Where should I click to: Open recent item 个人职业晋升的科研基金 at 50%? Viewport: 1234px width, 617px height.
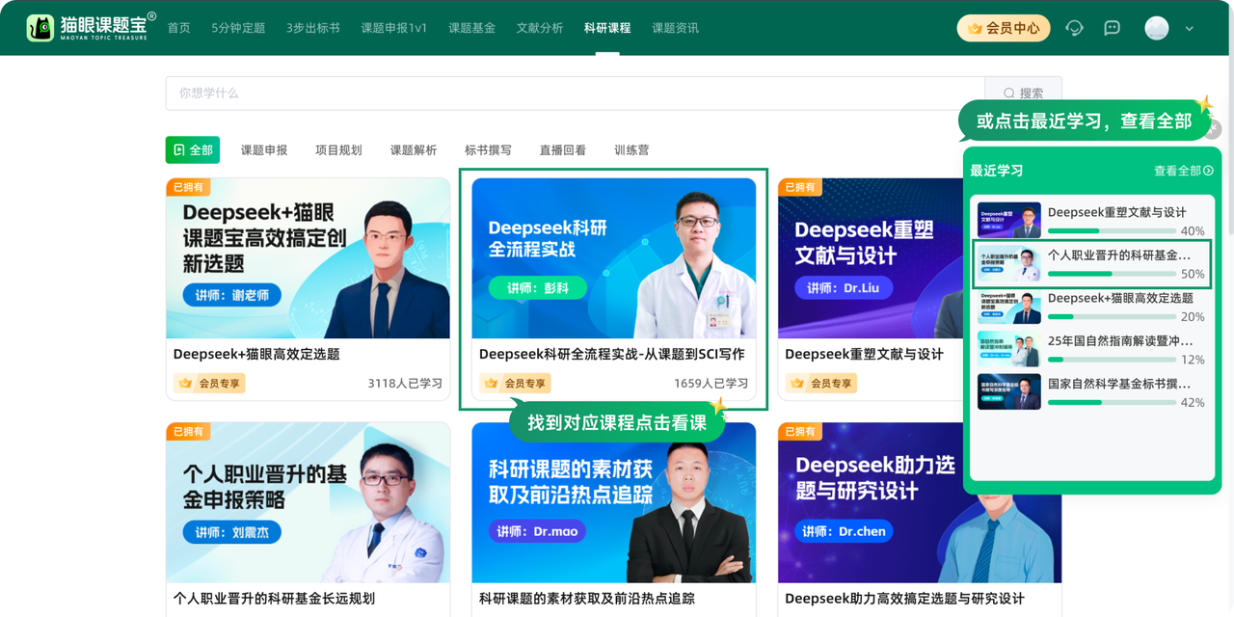[x=1091, y=262]
